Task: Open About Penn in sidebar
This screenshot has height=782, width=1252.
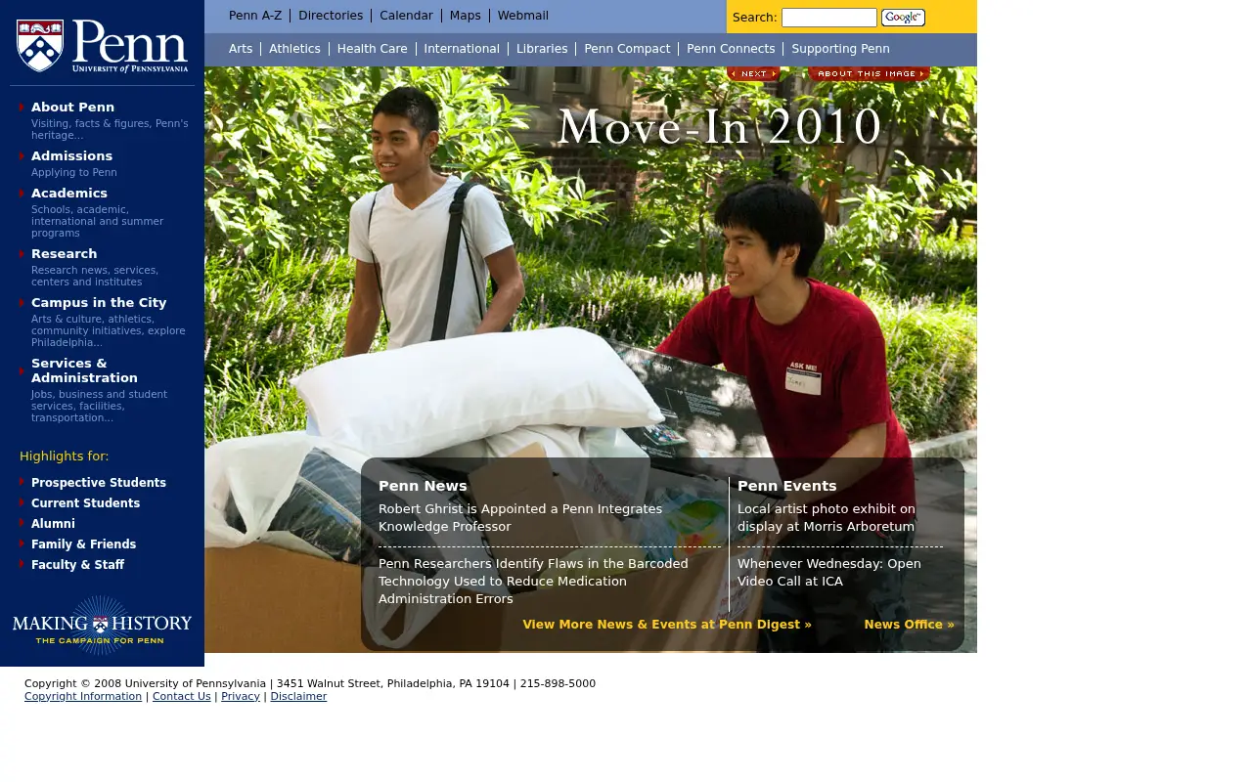Action: click(x=72, y=108)
